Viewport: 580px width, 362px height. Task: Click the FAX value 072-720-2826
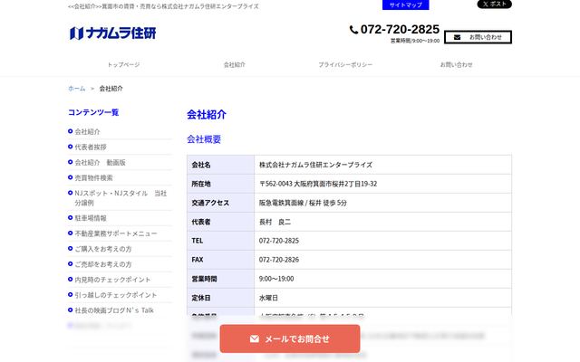click(383, 260)
